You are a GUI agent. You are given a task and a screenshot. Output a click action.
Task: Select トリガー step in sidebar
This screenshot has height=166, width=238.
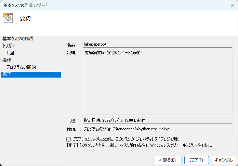[x=9, y=46]
